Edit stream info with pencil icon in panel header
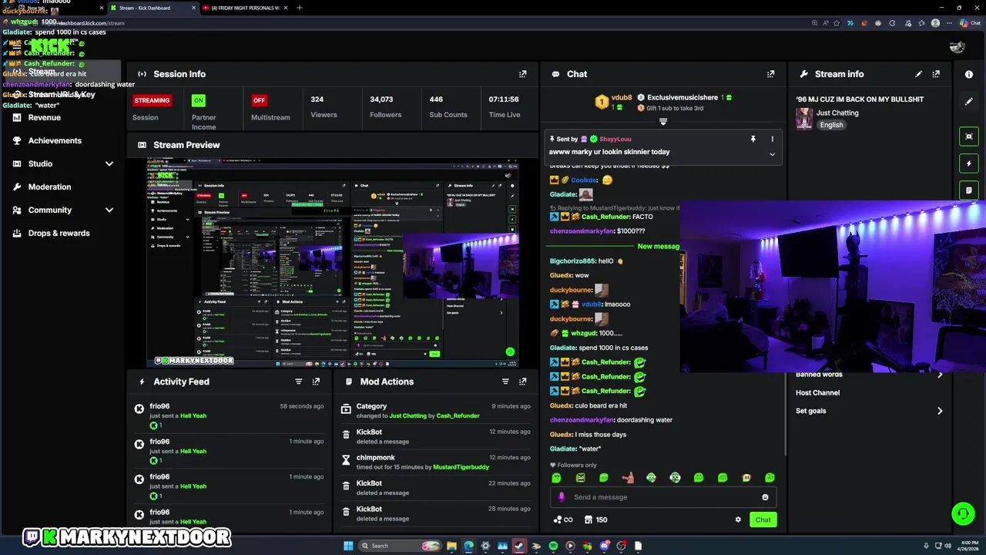Image resolution: width=986 pixels, height=555 pixels. click(918, 74)
